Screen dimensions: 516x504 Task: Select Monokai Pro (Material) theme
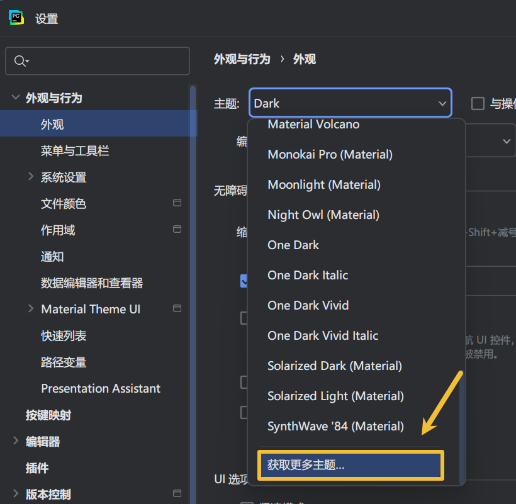tap(330, 154)
